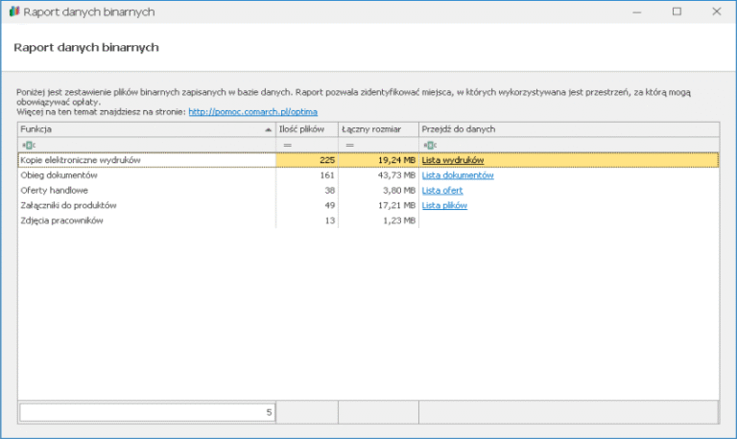Open the Lista plików link
737x439 pixels.
444,205
